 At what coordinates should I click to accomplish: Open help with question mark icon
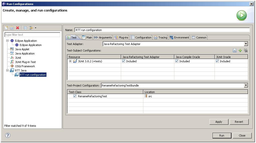coord(8,135)
